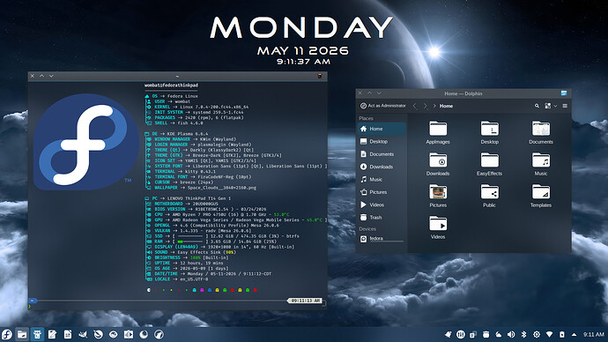
Task: Select the Public folder
Action: 489,196
